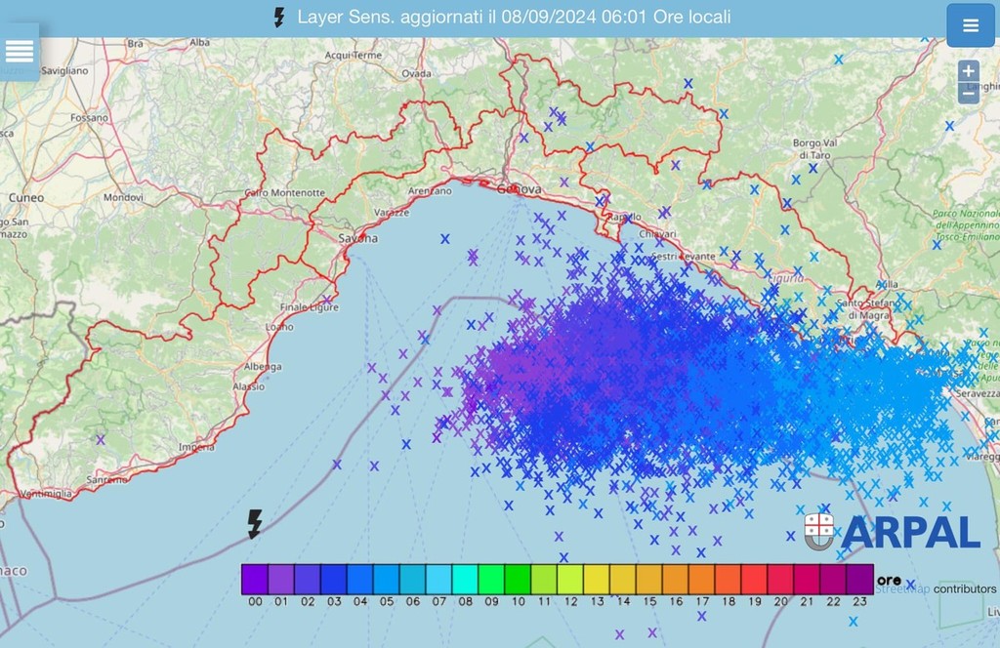Viewport: 1000px width, 648px height.
Task: Select the 18 hour orange-red legend swatch
Action: point(729,580)
